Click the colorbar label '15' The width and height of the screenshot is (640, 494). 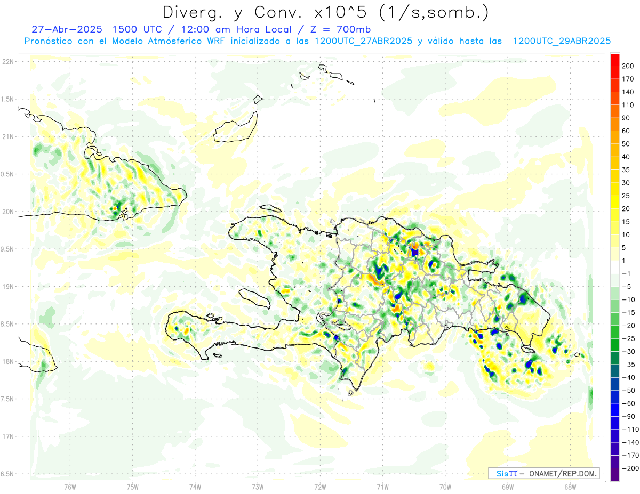(x=626, y=222)
